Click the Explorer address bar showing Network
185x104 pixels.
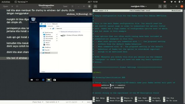pyautogui.click(x=72, y=29)
